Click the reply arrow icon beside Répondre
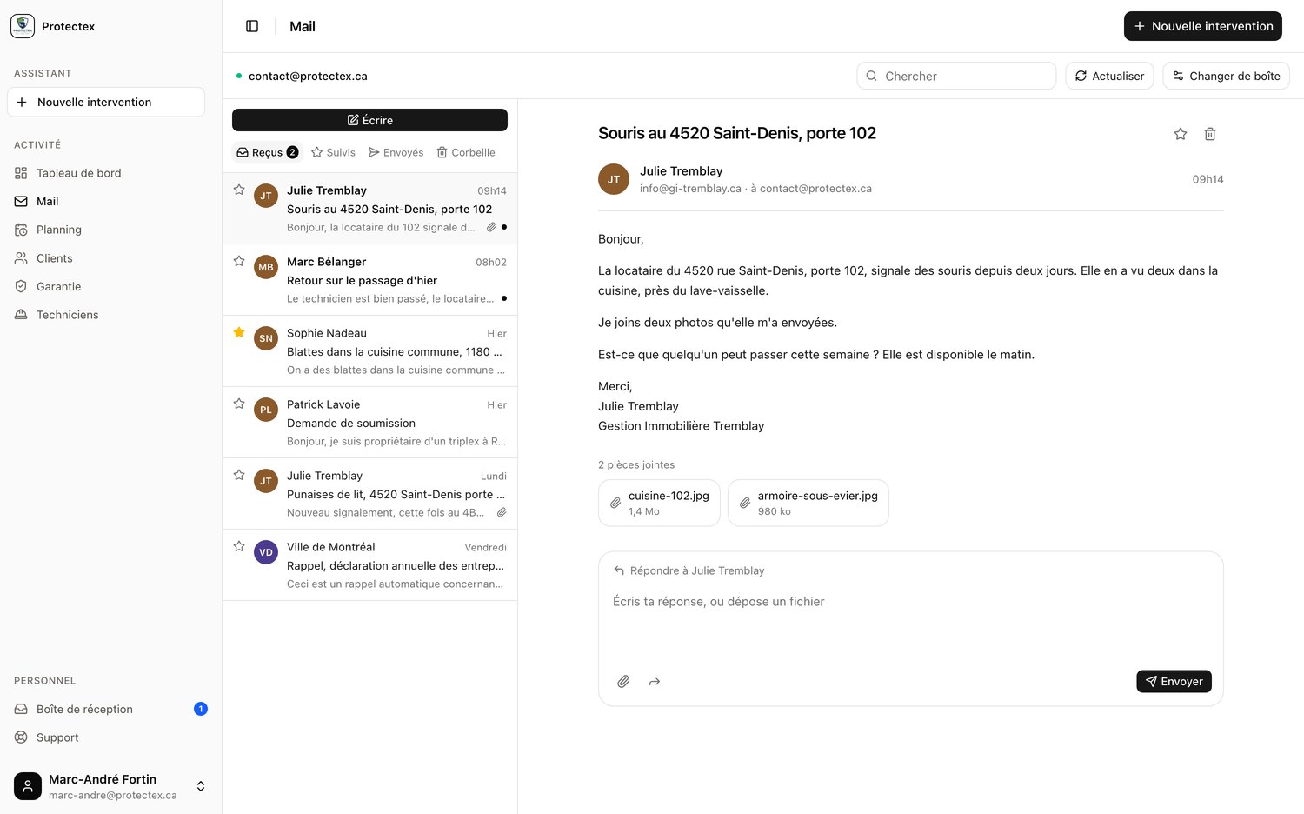The image size is (1304, 814). coord(619,570)
